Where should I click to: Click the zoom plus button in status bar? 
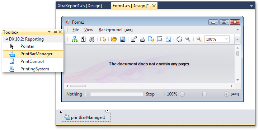pyautogui.click(x=226, y=94)
